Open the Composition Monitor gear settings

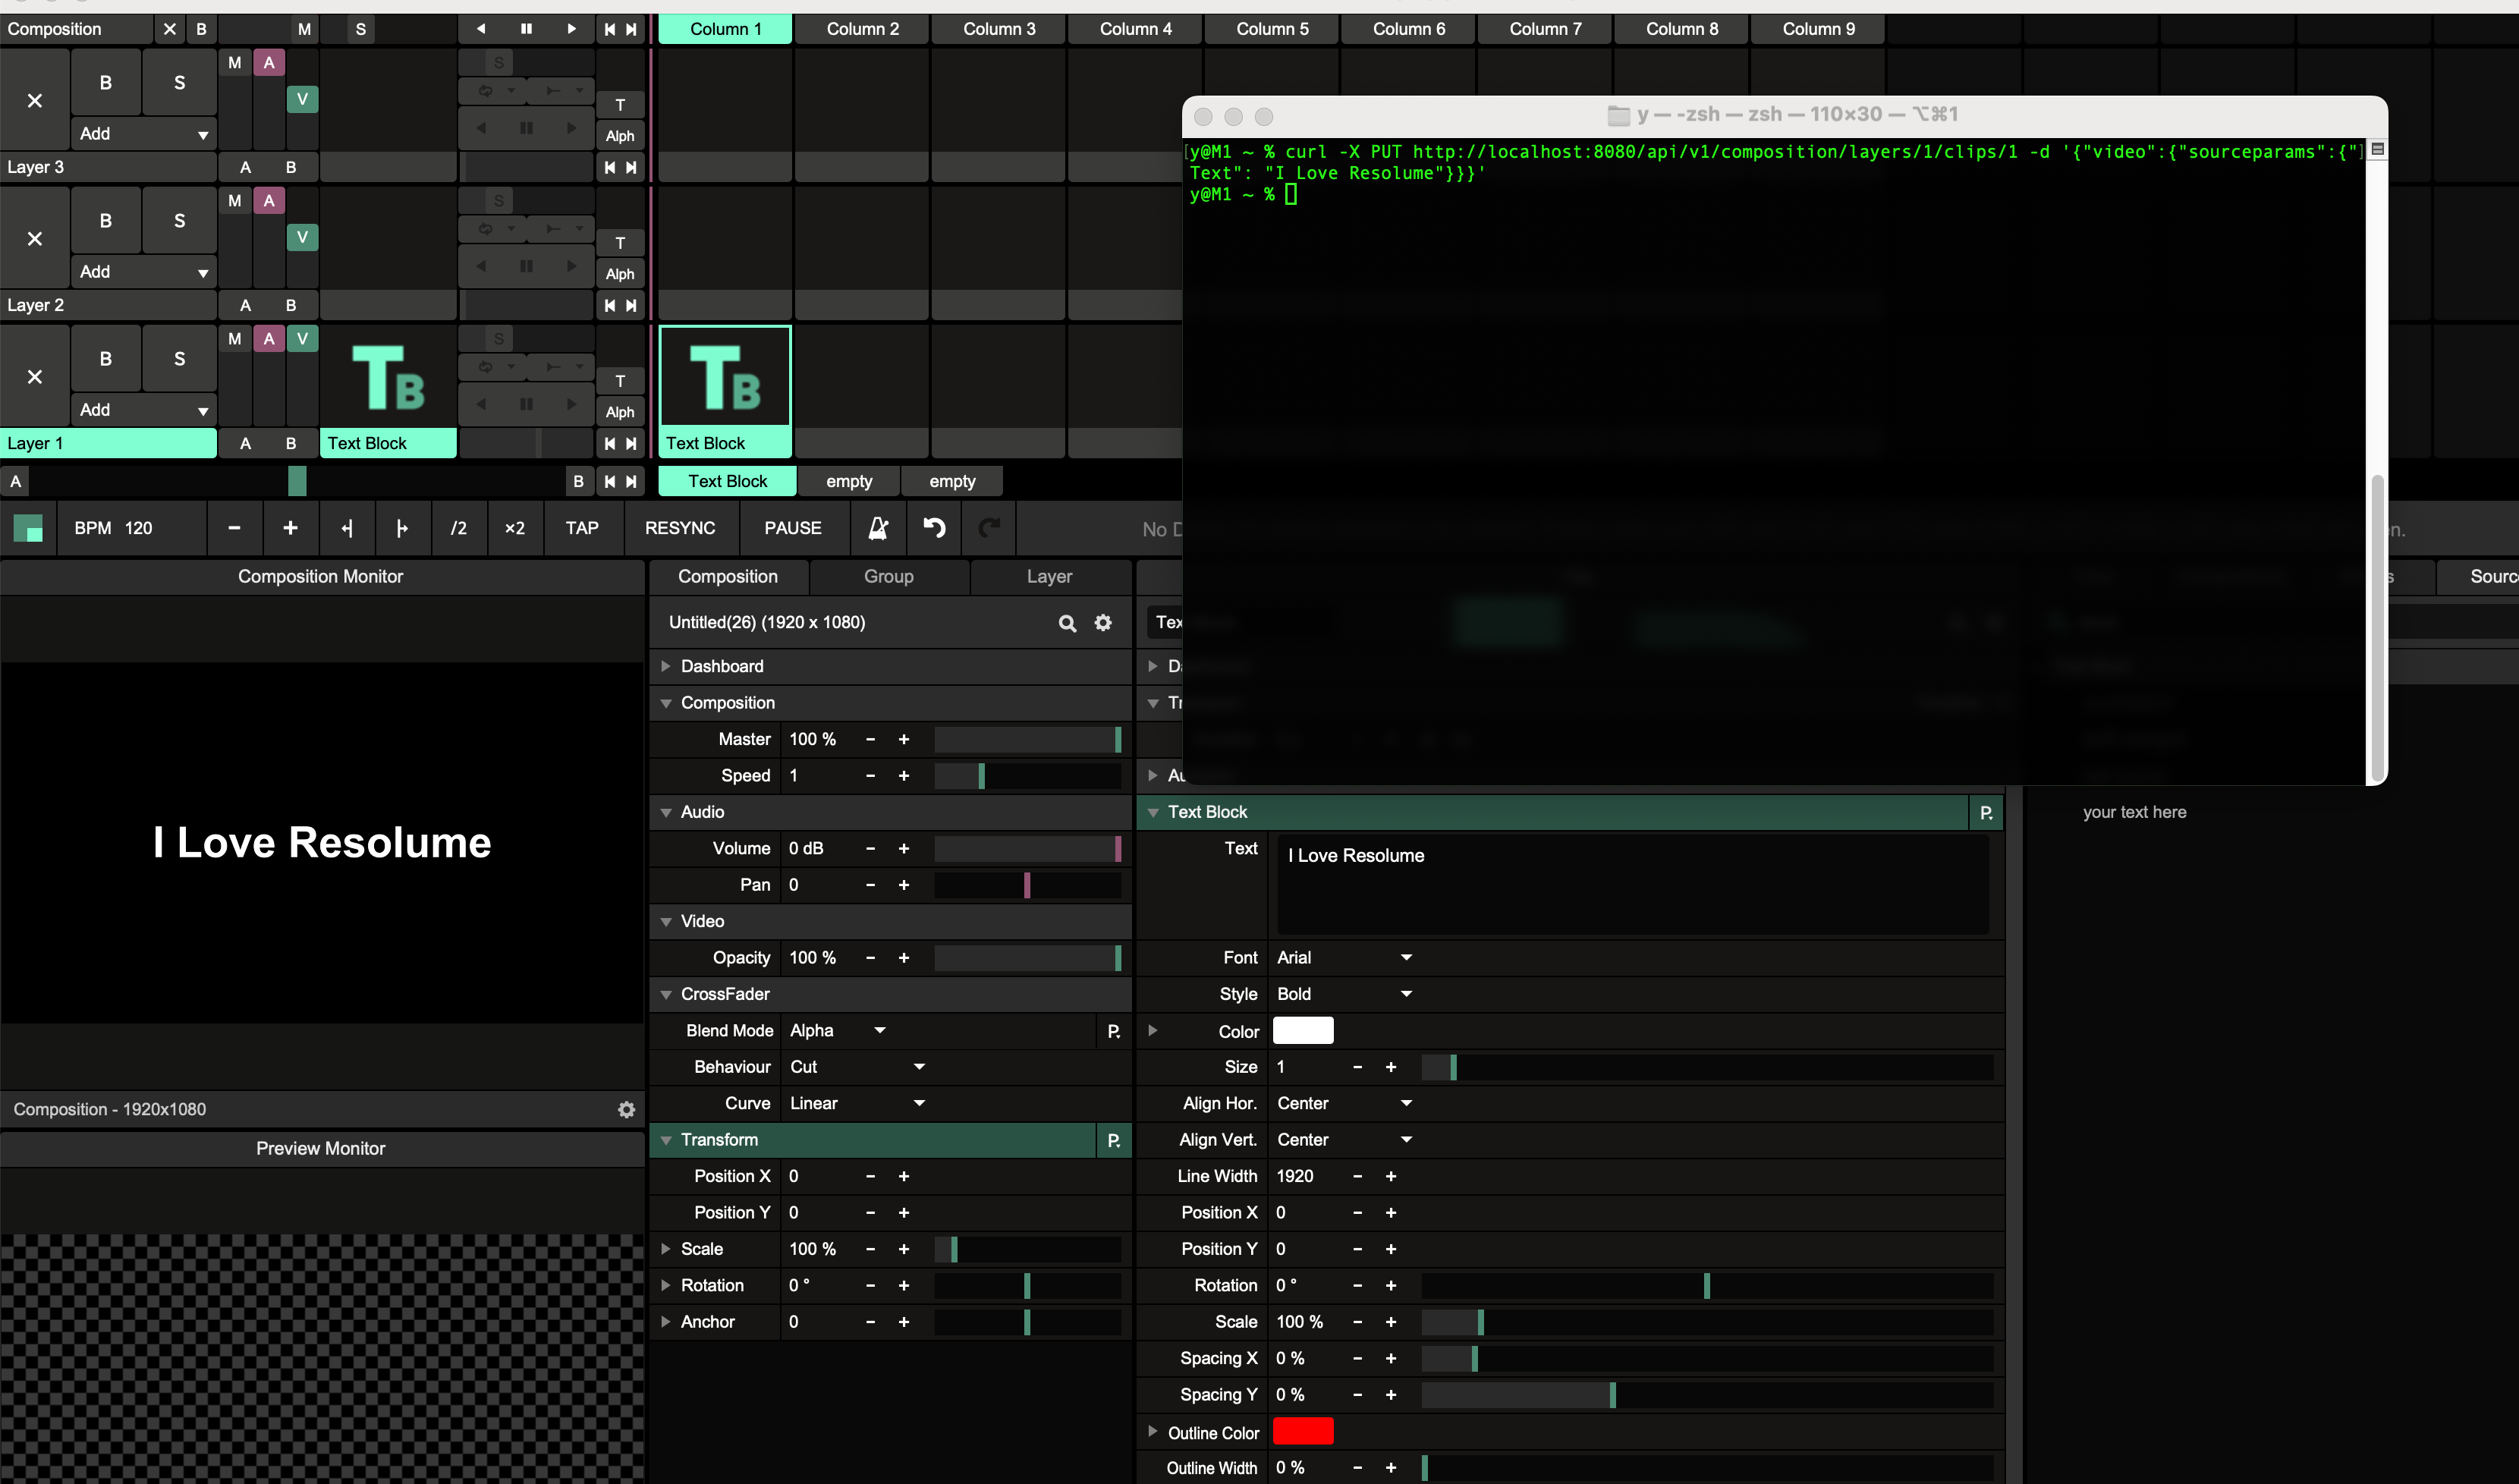626,1109
